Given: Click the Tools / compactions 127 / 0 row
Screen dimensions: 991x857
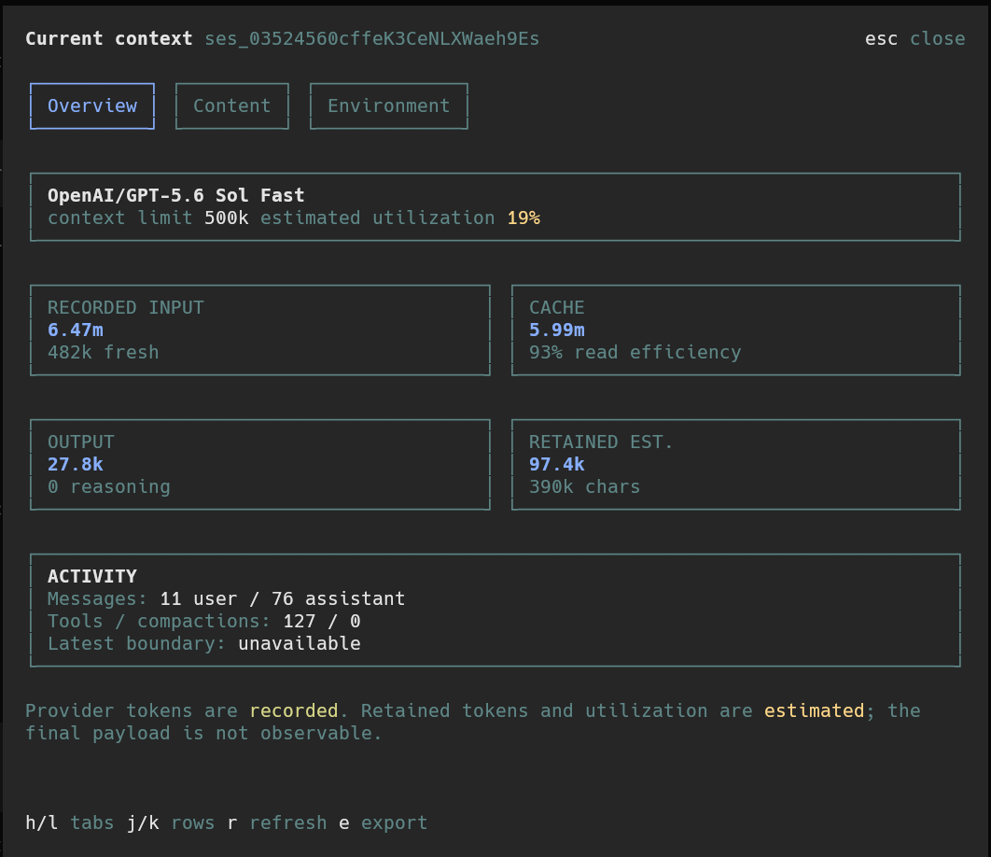Looking at the screenshot, I should click(204, 621).
